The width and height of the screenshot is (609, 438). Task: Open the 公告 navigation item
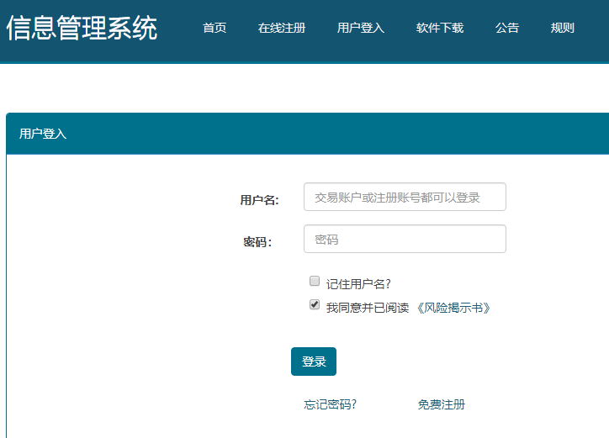tap(507, 28)
